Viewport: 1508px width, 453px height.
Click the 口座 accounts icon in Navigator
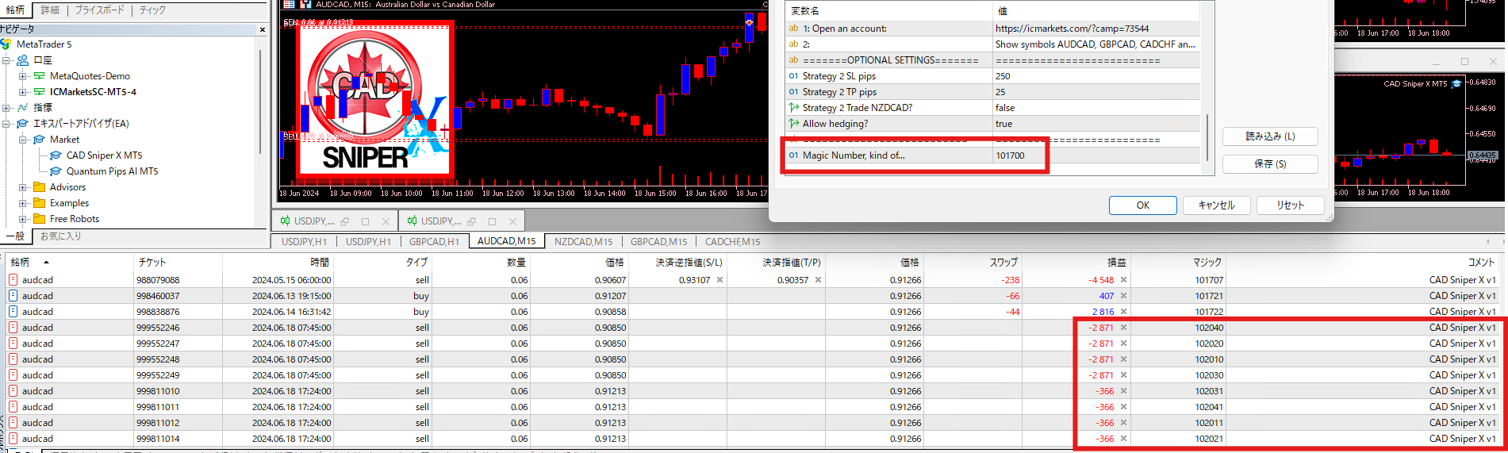(23, 60)
